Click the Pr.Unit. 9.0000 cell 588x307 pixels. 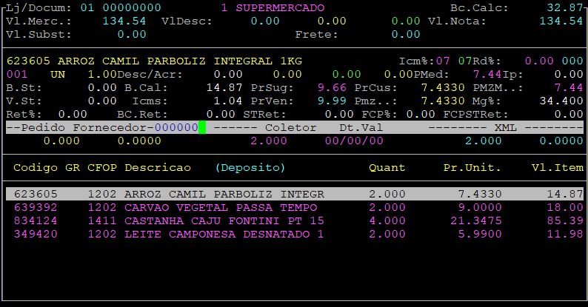click(480, 207)
